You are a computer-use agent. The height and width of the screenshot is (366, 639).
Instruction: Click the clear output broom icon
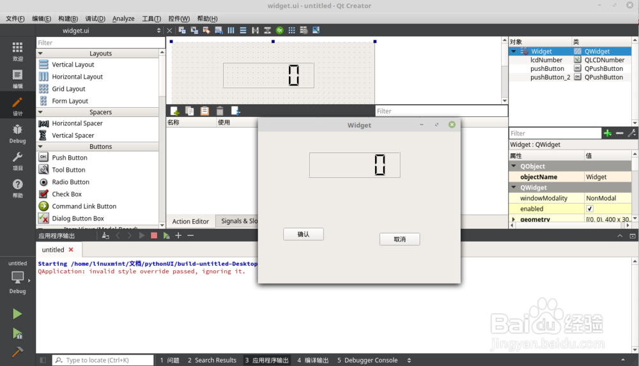pos(105,235)
